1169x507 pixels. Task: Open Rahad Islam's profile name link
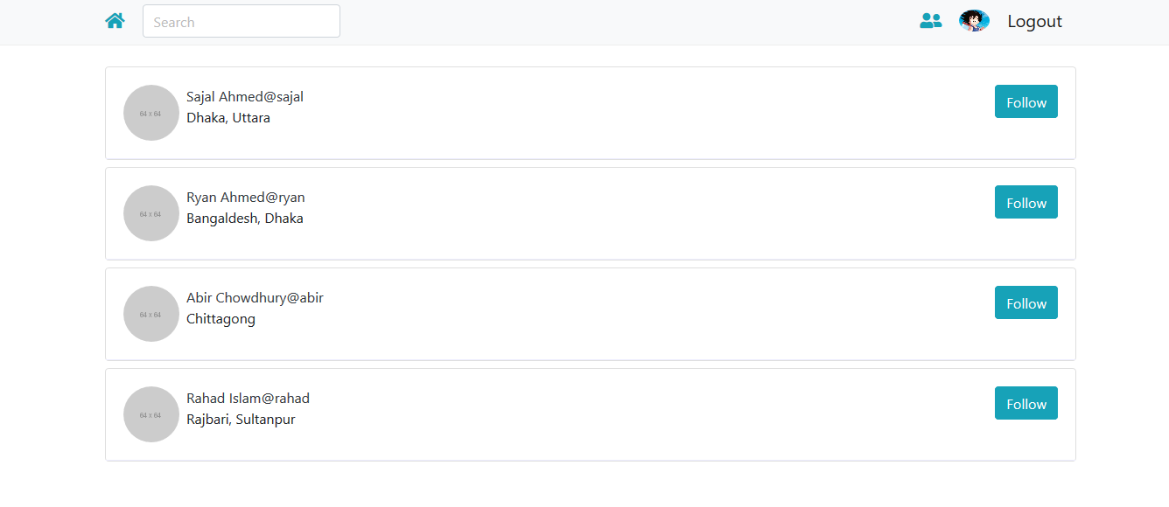248,398
